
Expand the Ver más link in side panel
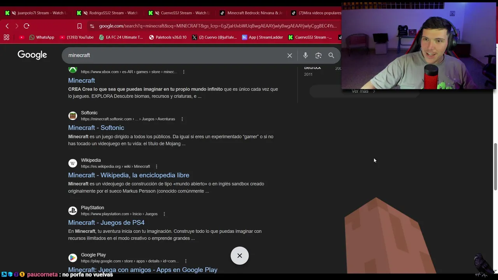coord(363,91)
